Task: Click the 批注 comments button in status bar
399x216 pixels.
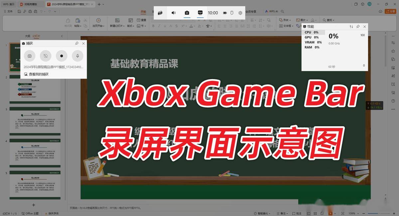Action: 297,213
